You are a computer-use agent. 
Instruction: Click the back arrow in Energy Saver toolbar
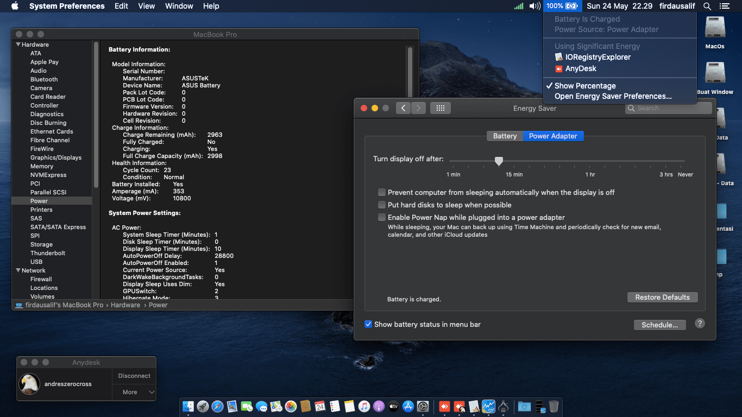403,108
